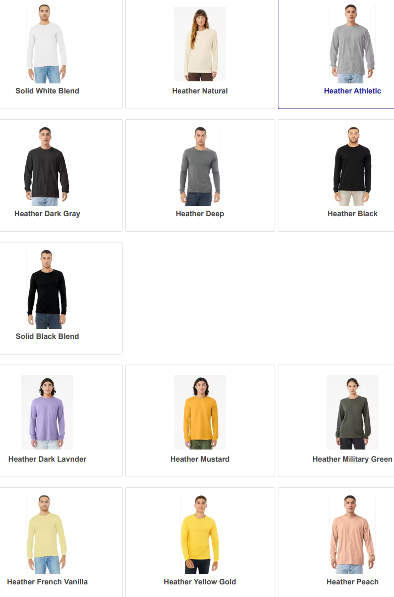The image size is (394, 597).
Task: Select the Heather Peach shirt photo
Action: click(353, 534)
